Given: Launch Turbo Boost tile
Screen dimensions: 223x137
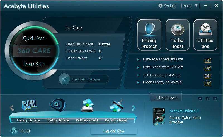Looking at the screenshot, I should (177, 35).
